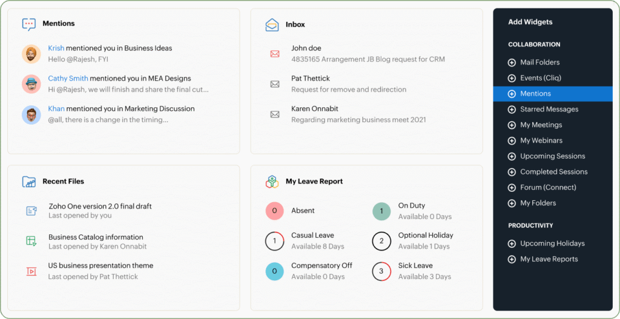The width and height of the screenshot is (620, 319).
Task: Click the unread mail icon for John doe
Action: (x=275, y=54)
